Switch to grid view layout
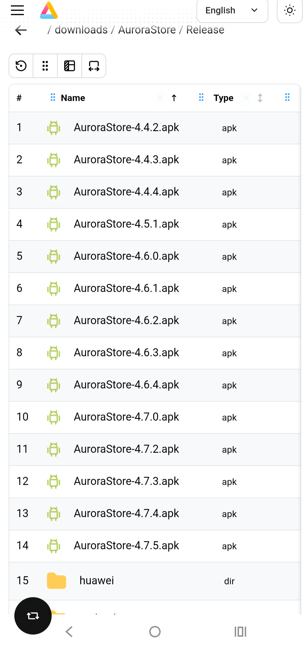 click(x=45, y=66)
